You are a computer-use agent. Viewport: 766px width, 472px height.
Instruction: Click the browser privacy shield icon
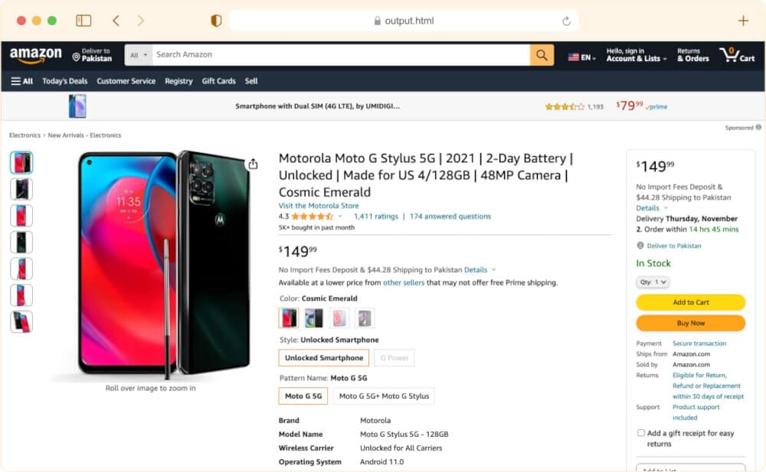point(216,21)
